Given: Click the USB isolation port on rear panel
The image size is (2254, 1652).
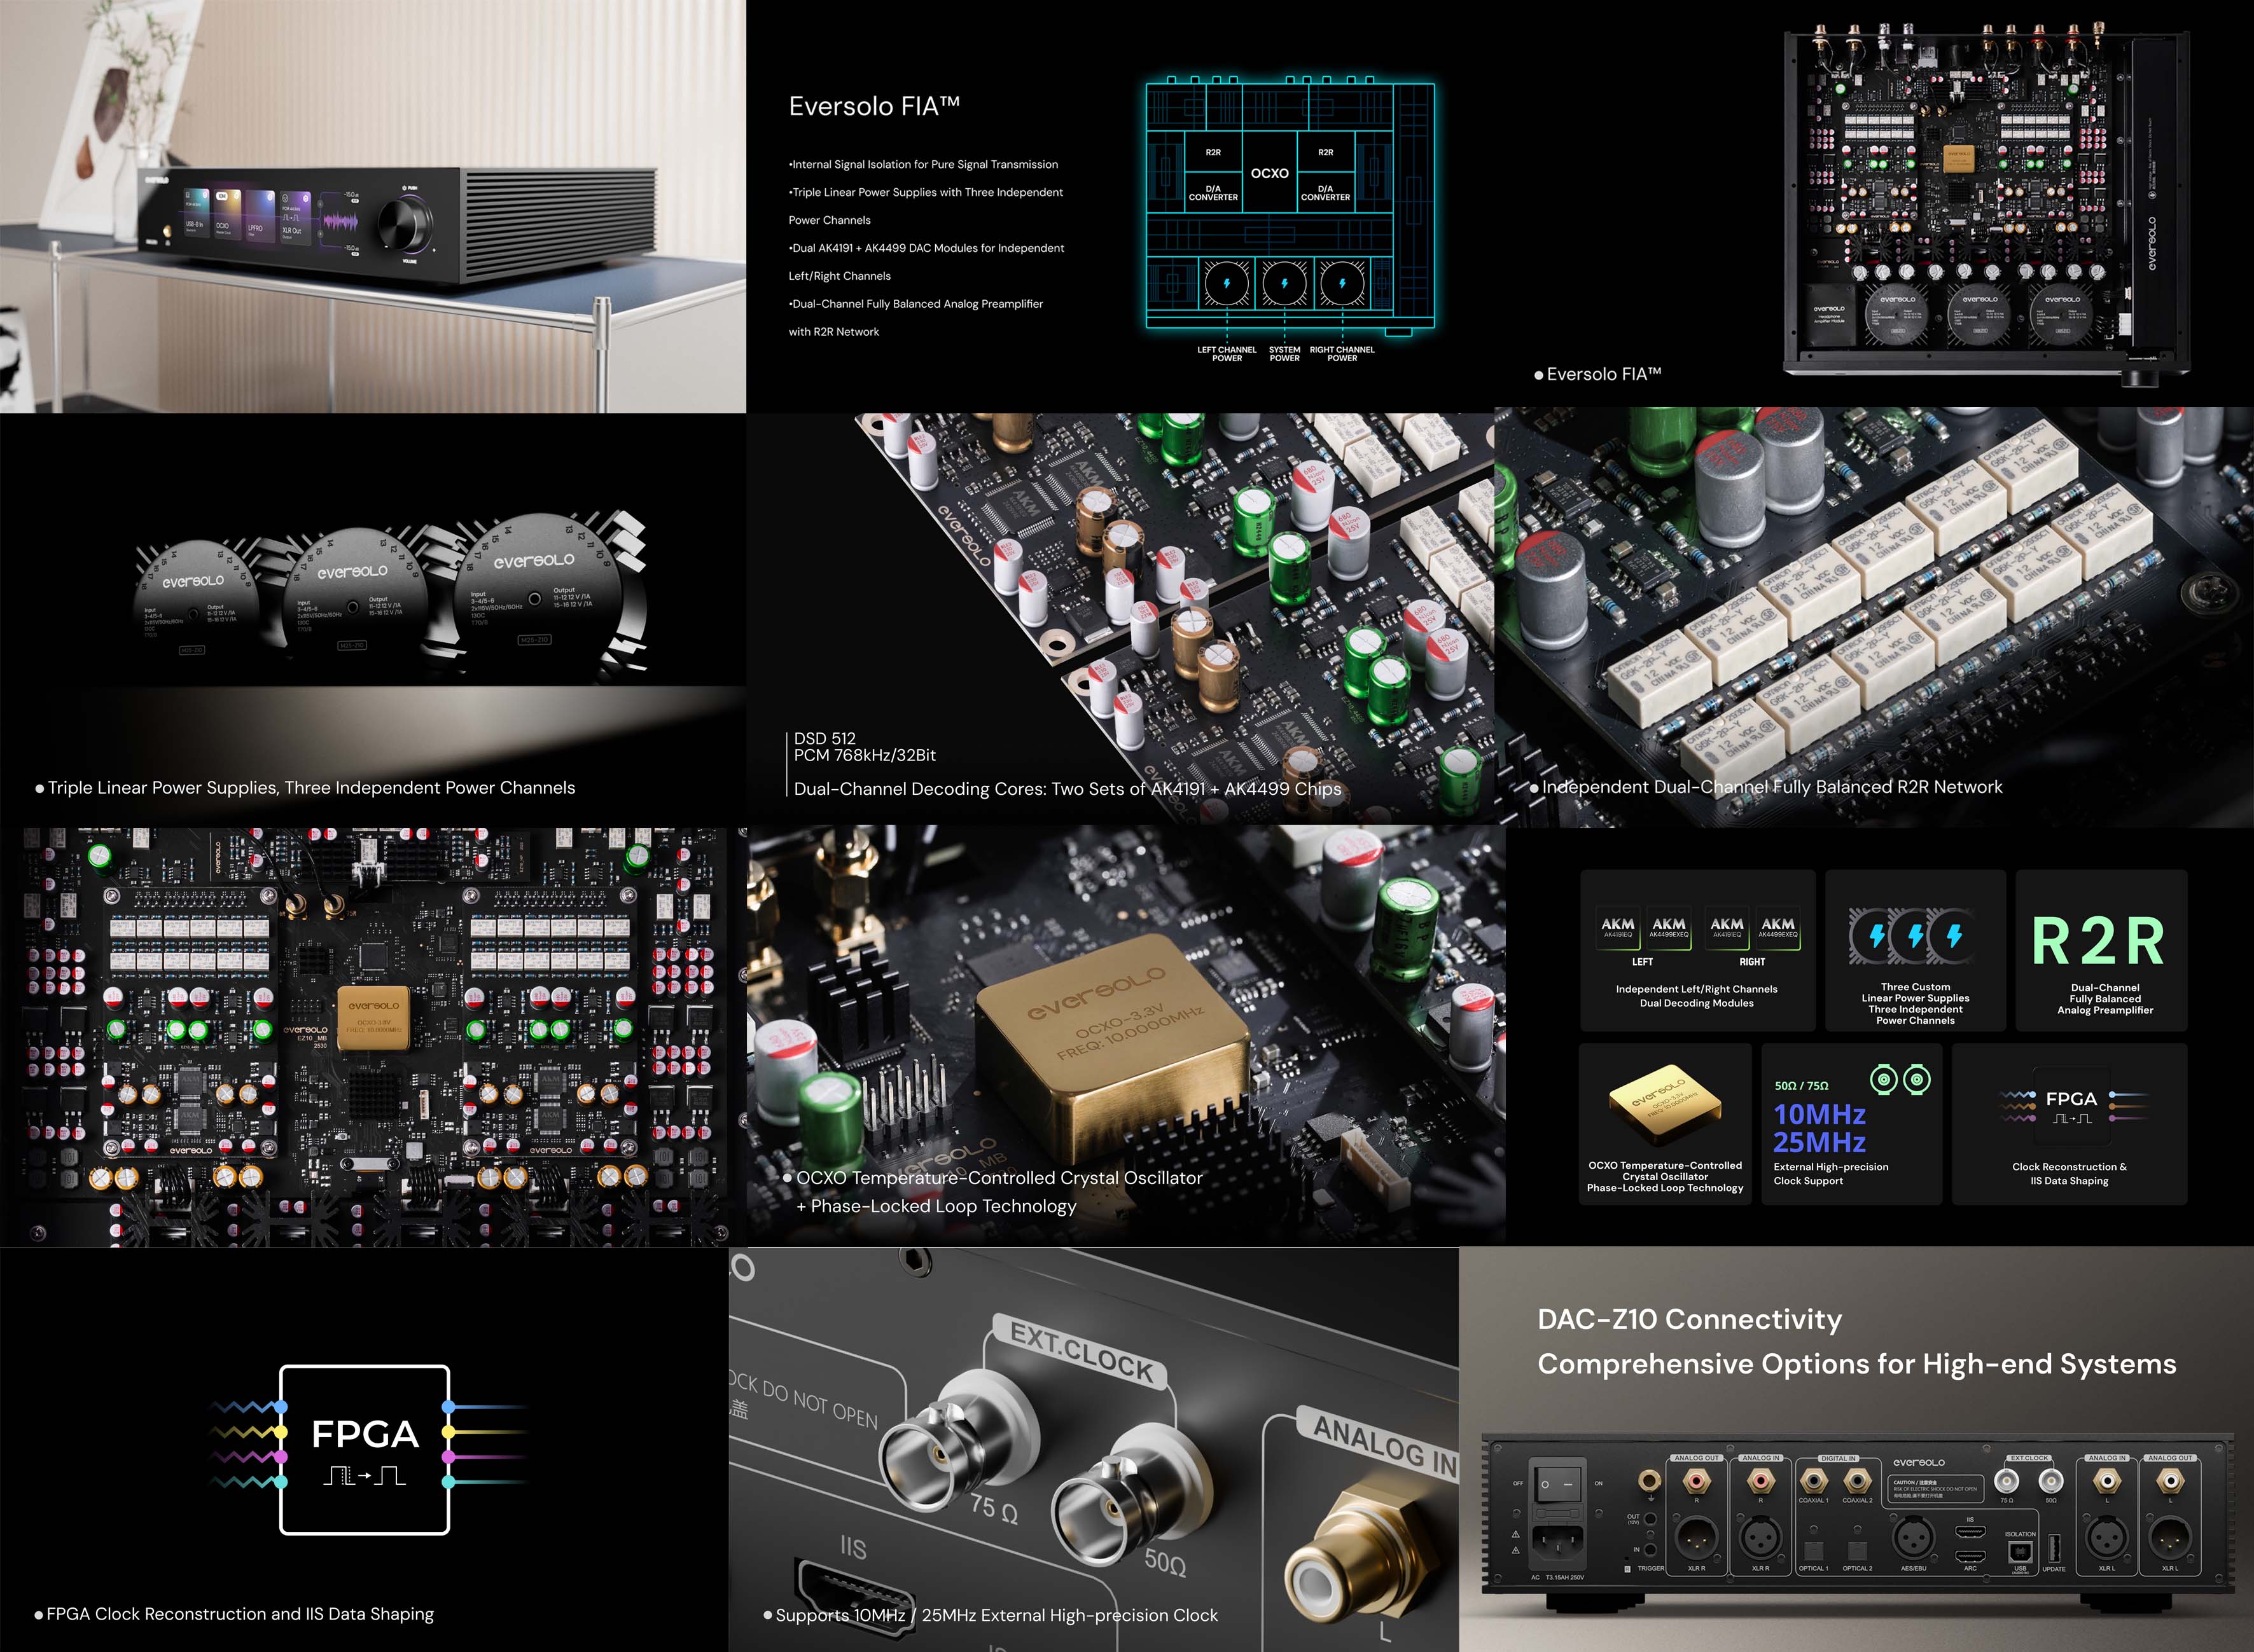Looking at the screenshot, I should tap(2019, 1550).
